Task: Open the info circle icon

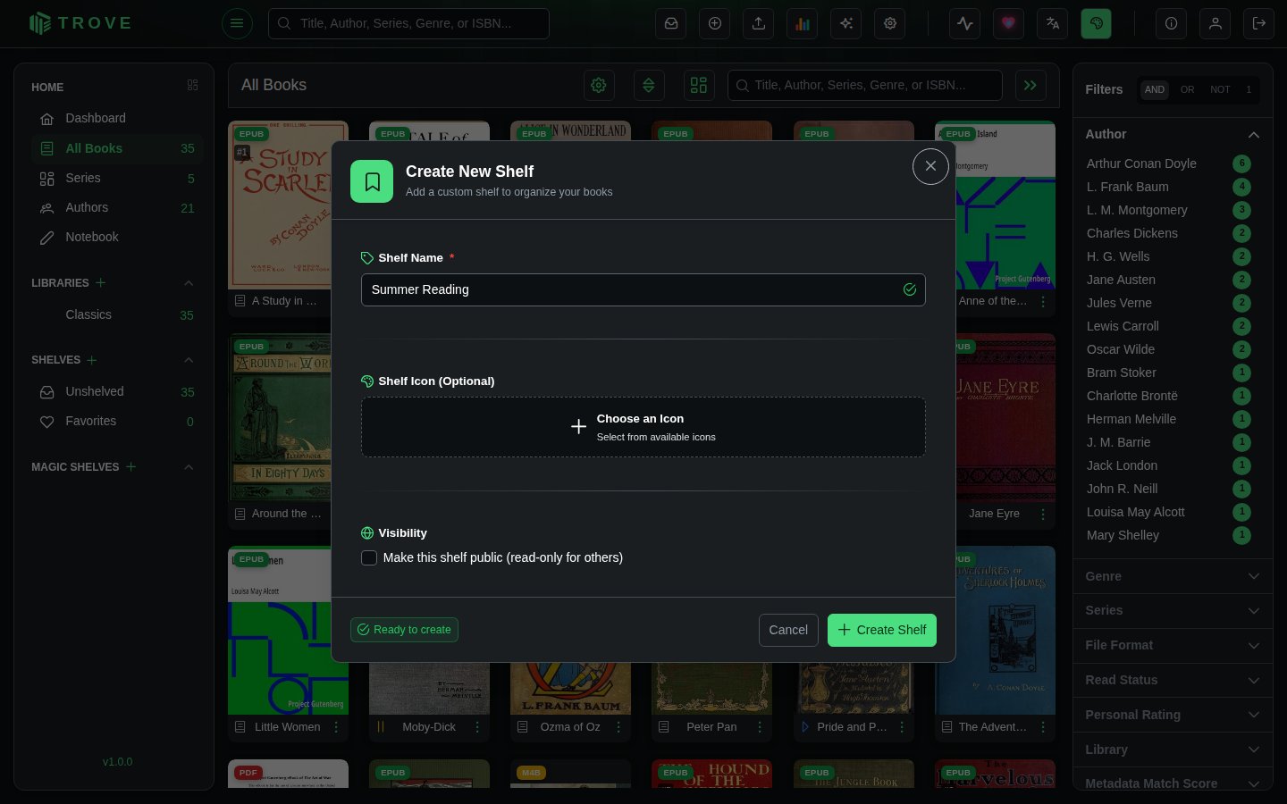Action: click(x=1172, y=23)
